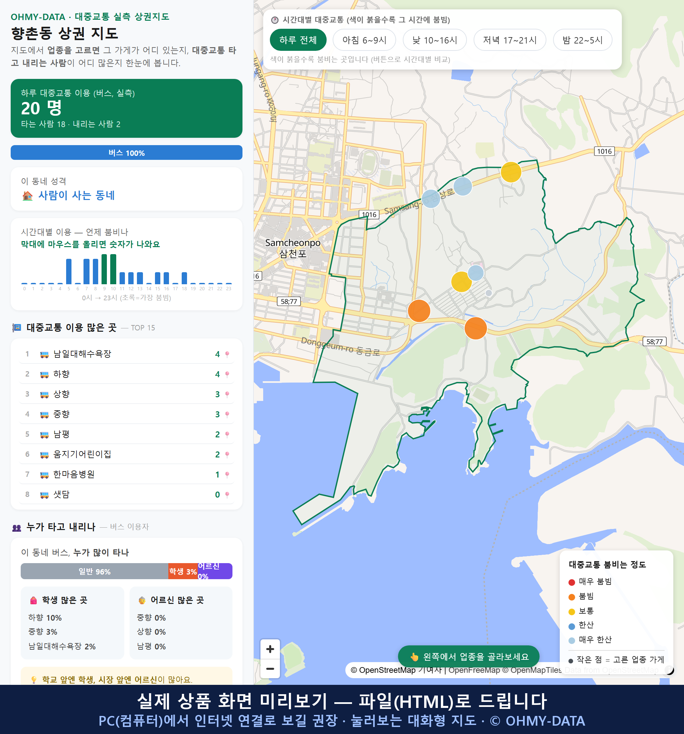Click the house icon beside 사람이 사는 동네

click(x=28, y=195)
